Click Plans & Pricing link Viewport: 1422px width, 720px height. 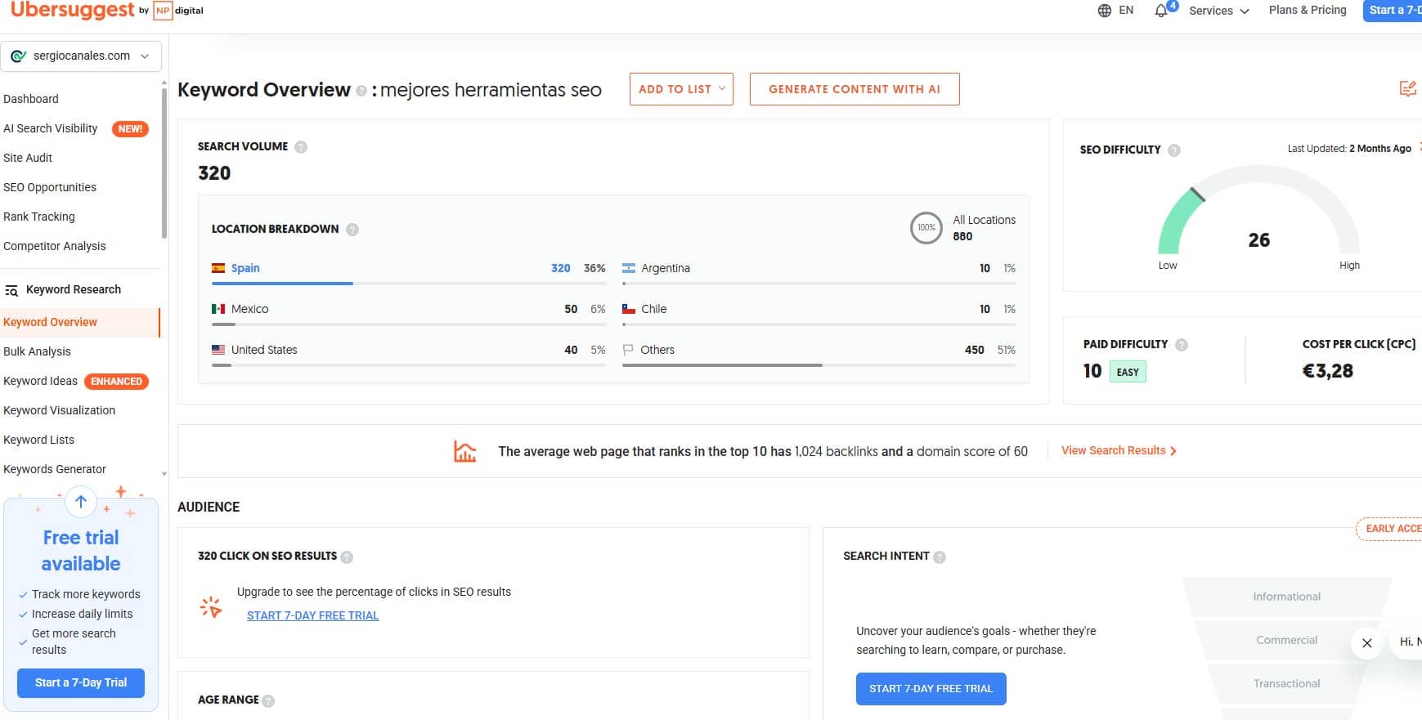[x=1308, y=10]
